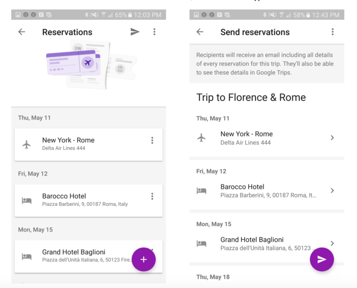Image resolution: width=357 pixels, height=288 pixels.
Task: Go back from the Reservations screen
Action: tap(22, 32)
